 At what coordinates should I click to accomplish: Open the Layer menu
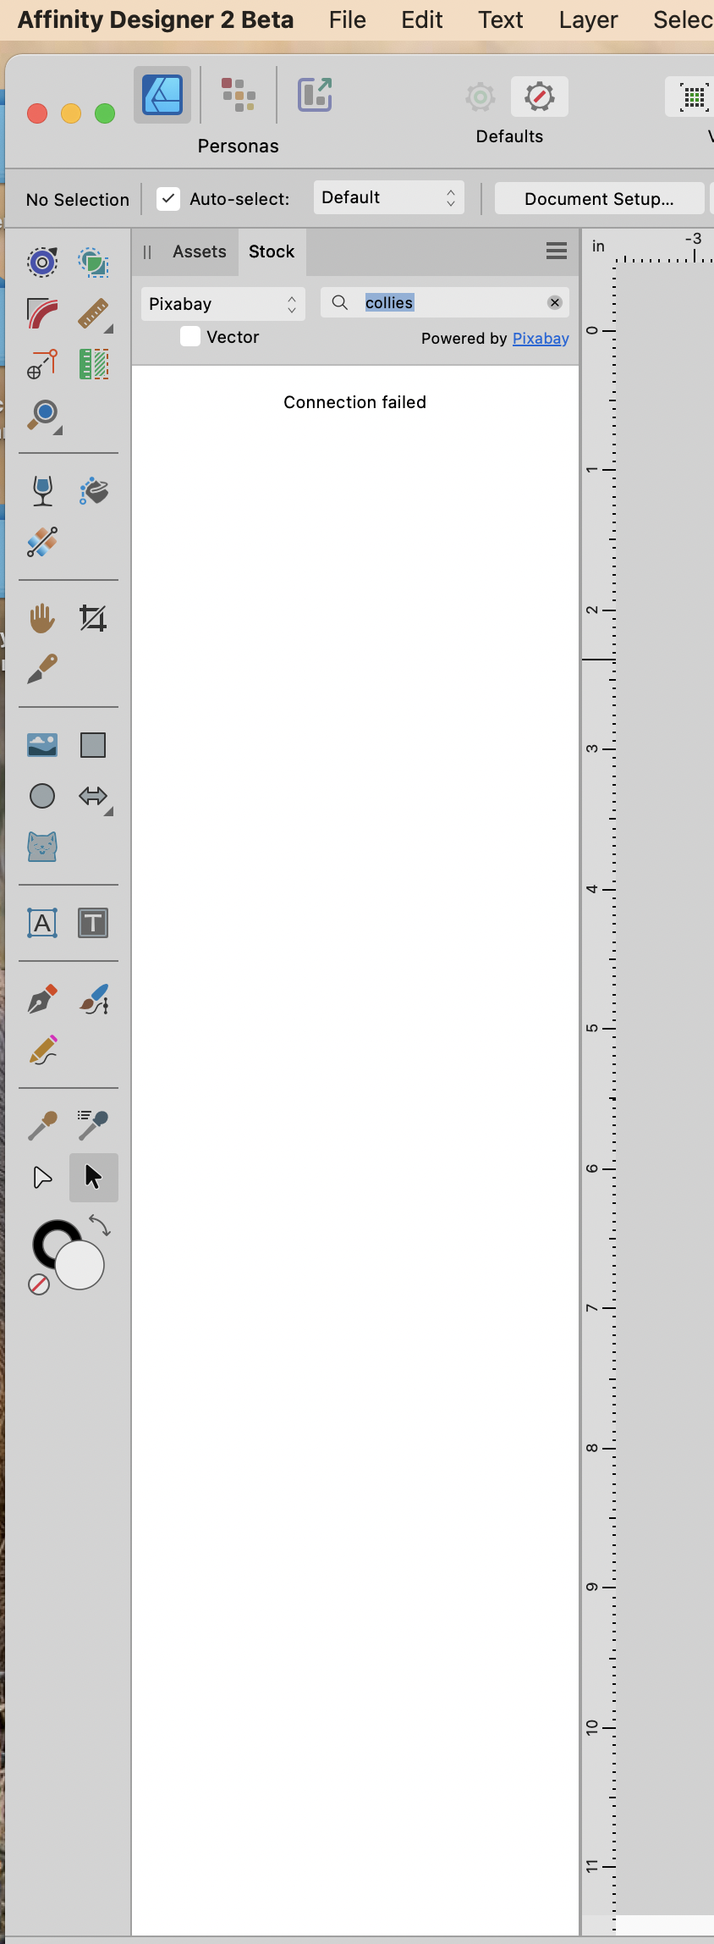[588, 19]
